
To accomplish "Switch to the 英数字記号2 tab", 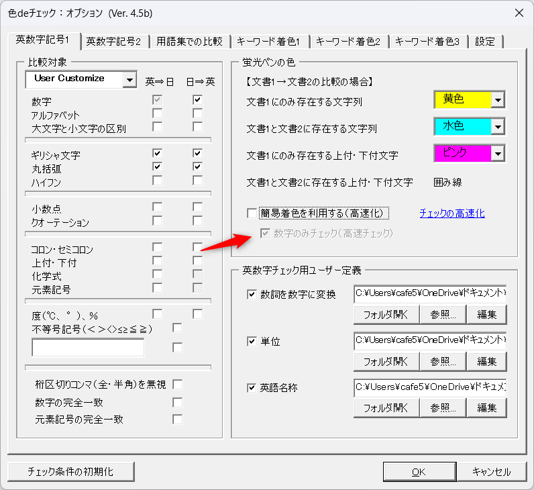I will 113,42.
